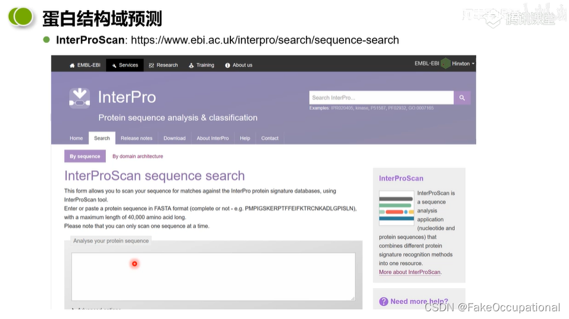Click the Search InterPro text field
The width and height of the screenshot is (569, 319).
pos(381,98)
